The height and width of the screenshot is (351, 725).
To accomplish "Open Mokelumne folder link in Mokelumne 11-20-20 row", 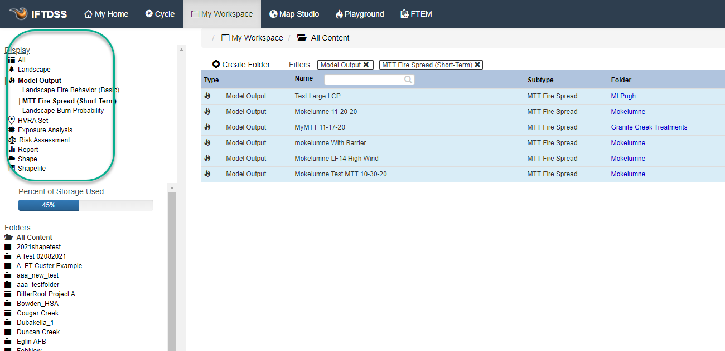I will tap(628, 112).
